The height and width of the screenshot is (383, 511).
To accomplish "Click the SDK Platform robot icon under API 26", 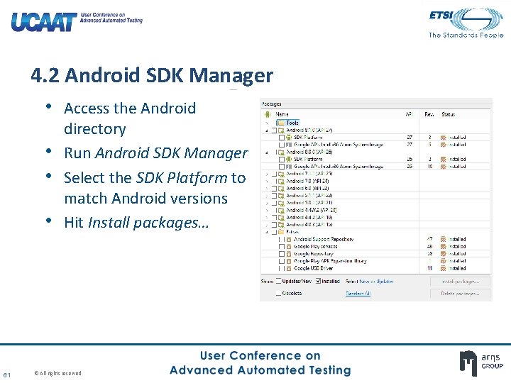I will pos(289,160).
